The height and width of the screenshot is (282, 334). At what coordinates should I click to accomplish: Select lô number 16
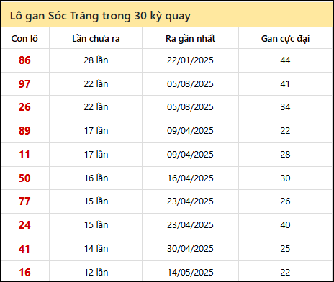tap(24, 273)
